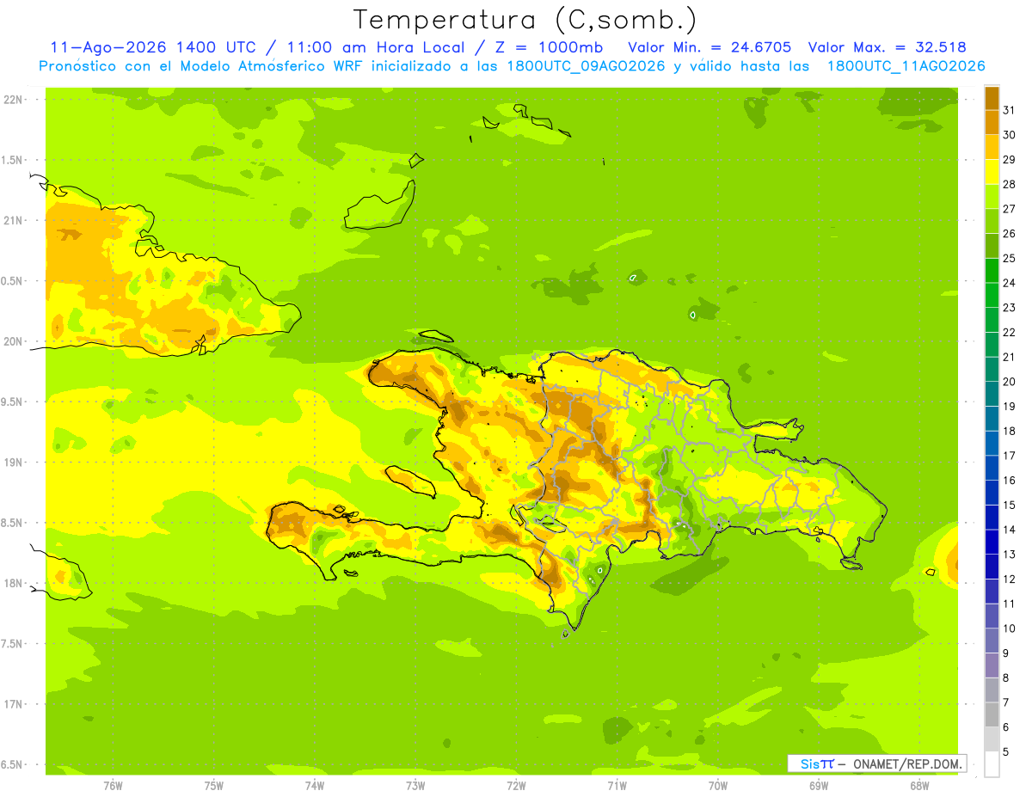Image resolution: width=1032 pixels, height=797 pixels.
Task: Click the gray legend swatch between 6 and 7
Action: click(x=992, y=714)
